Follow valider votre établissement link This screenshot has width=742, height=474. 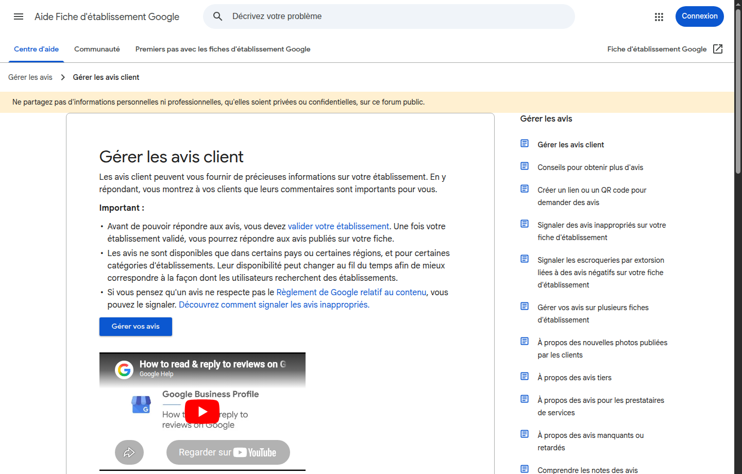coord(338,226)
